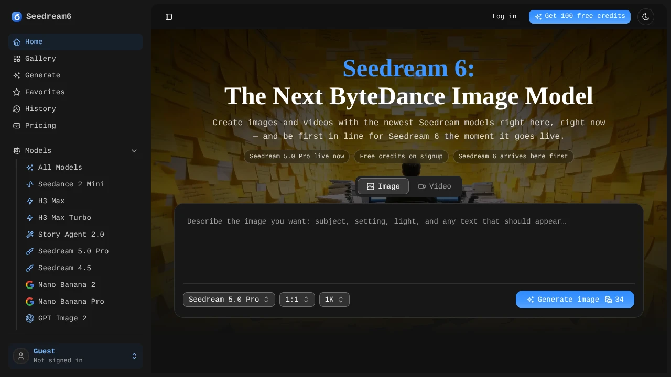This screenshot has width=671, height=377.
Task: Click the Models chip icon
Action: click(x=17, y=151)
